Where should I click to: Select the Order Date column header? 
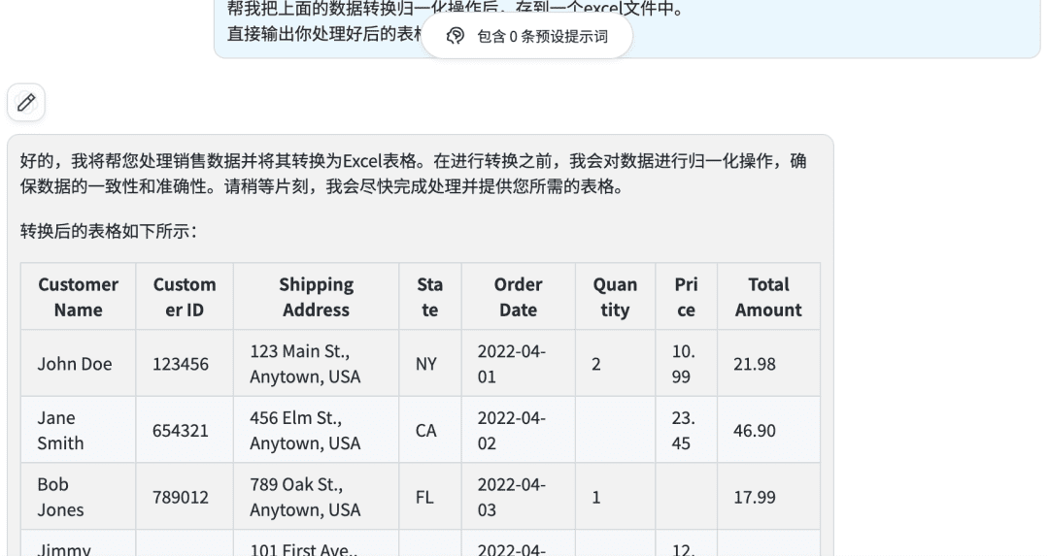pos(519,297)
